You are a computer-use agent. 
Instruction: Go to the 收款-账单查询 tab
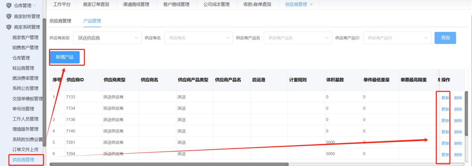point(257,5)
